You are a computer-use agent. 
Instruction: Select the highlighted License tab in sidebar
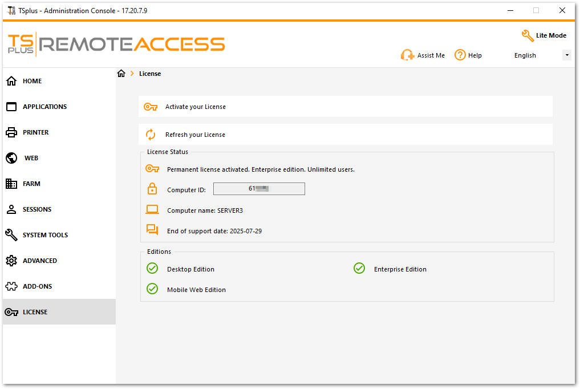click(x=36, y=312)
